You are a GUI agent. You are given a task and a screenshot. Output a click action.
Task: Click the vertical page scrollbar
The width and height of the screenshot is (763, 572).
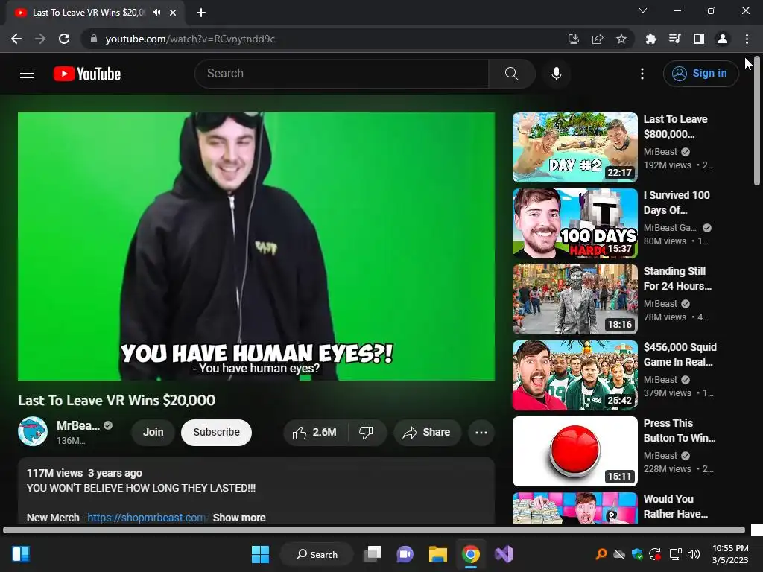click(x=757, y=121)
